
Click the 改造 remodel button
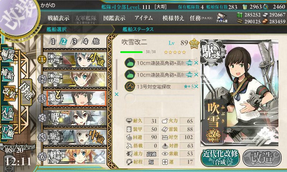point(262,158)
